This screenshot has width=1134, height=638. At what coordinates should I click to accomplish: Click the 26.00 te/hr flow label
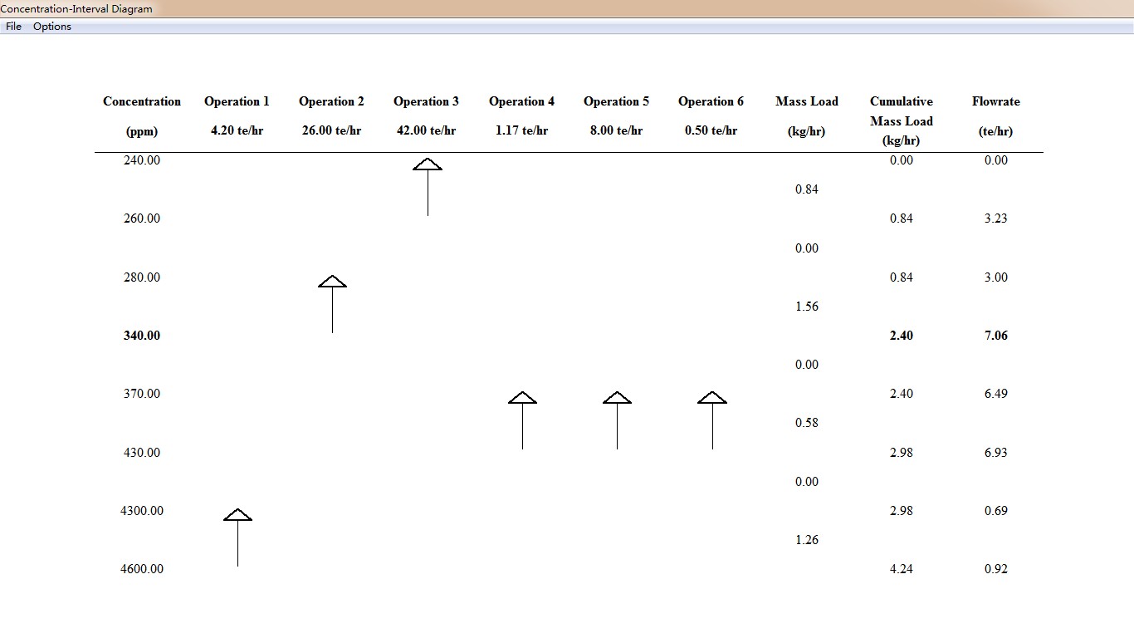point(331,130)
